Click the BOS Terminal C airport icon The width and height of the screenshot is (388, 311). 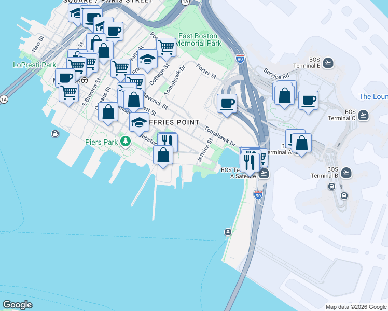pyautogui.click(x=364, y=115)
